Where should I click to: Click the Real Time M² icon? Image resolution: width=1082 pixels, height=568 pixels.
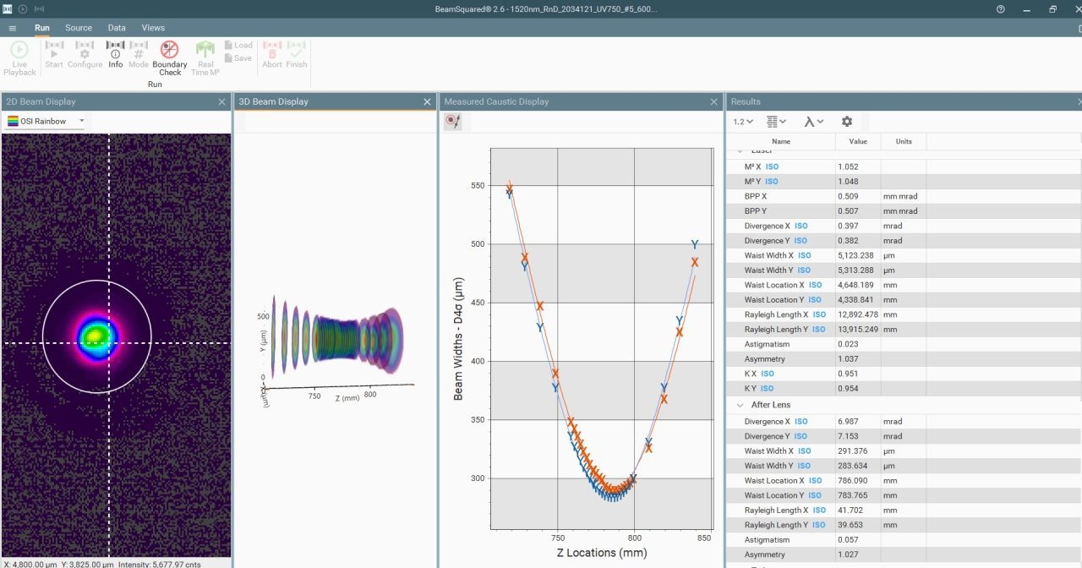point(205,49)
